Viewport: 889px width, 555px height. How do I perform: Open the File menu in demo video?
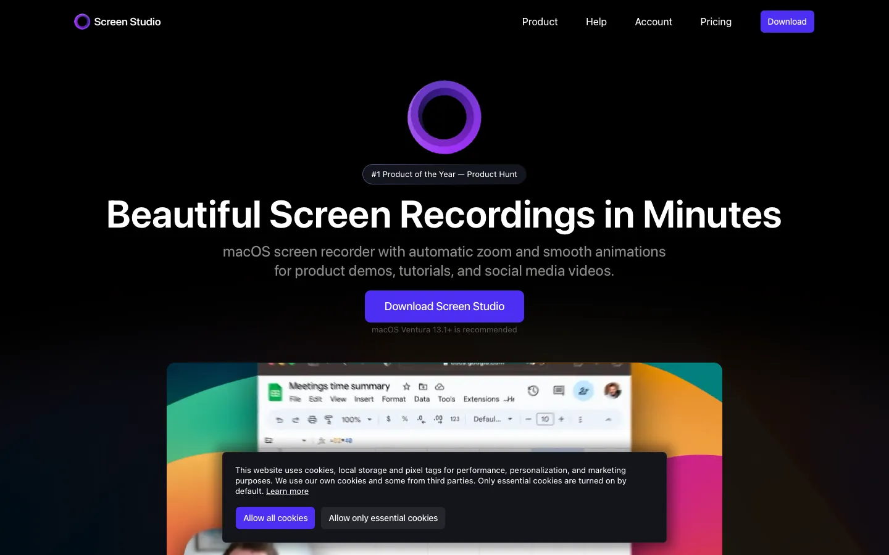pyautogui.click(x=295, y=399)
